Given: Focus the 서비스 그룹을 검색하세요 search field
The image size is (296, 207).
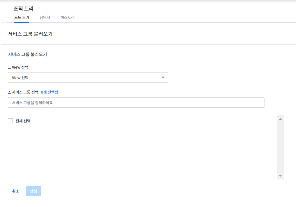Looking at the screenshot, I should [x=136, y=103].
